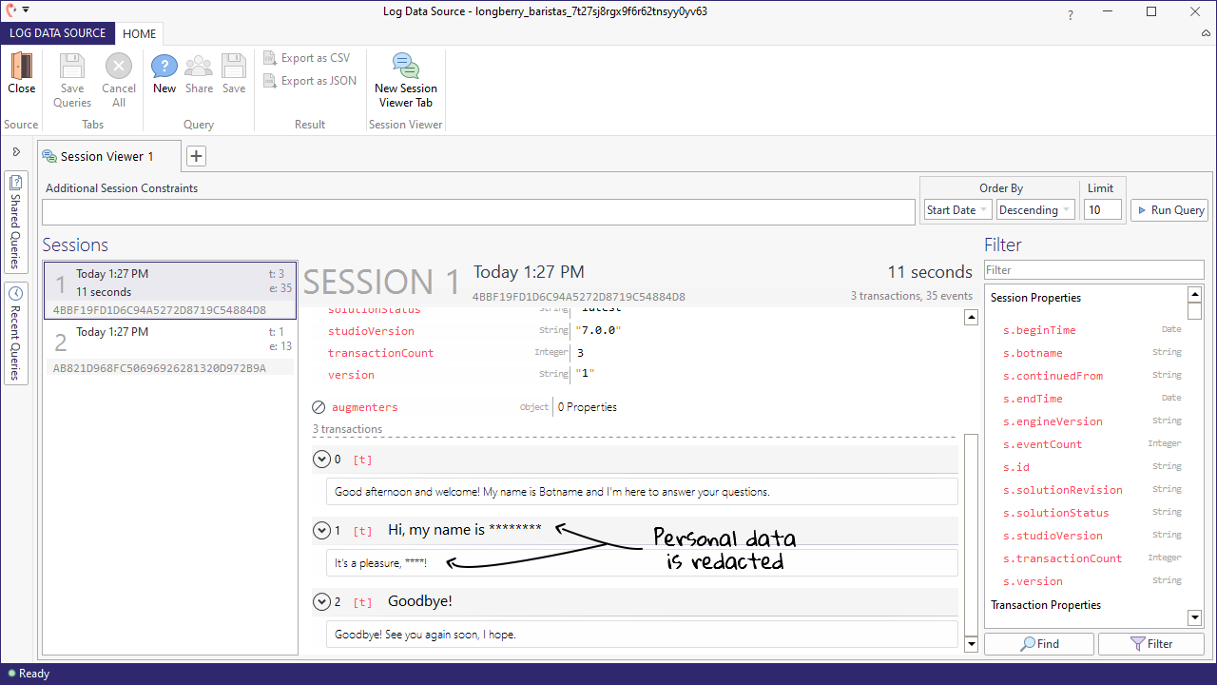This screenshot has height=685, width=1217.
Task: Click the Find button in Filter panel
Action: pyautogui.click(x=1039, y=644)
